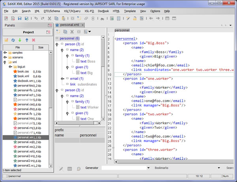Open the Generator combo dropdown
237x182 pixels.
149,168
